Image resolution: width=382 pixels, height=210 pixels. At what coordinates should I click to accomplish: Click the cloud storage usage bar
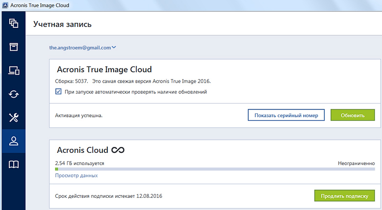[x=215, y=169]
